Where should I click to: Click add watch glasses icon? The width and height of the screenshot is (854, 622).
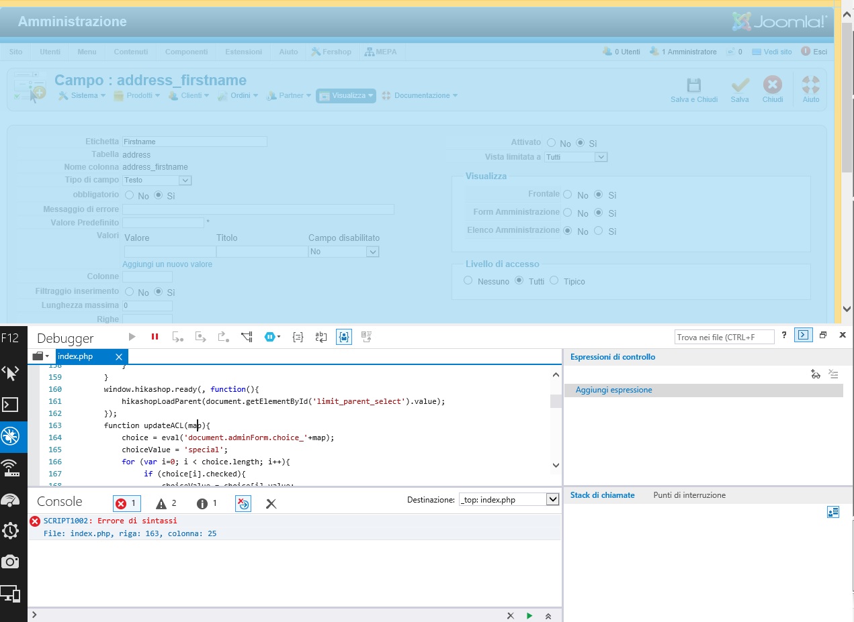[815, 374]
